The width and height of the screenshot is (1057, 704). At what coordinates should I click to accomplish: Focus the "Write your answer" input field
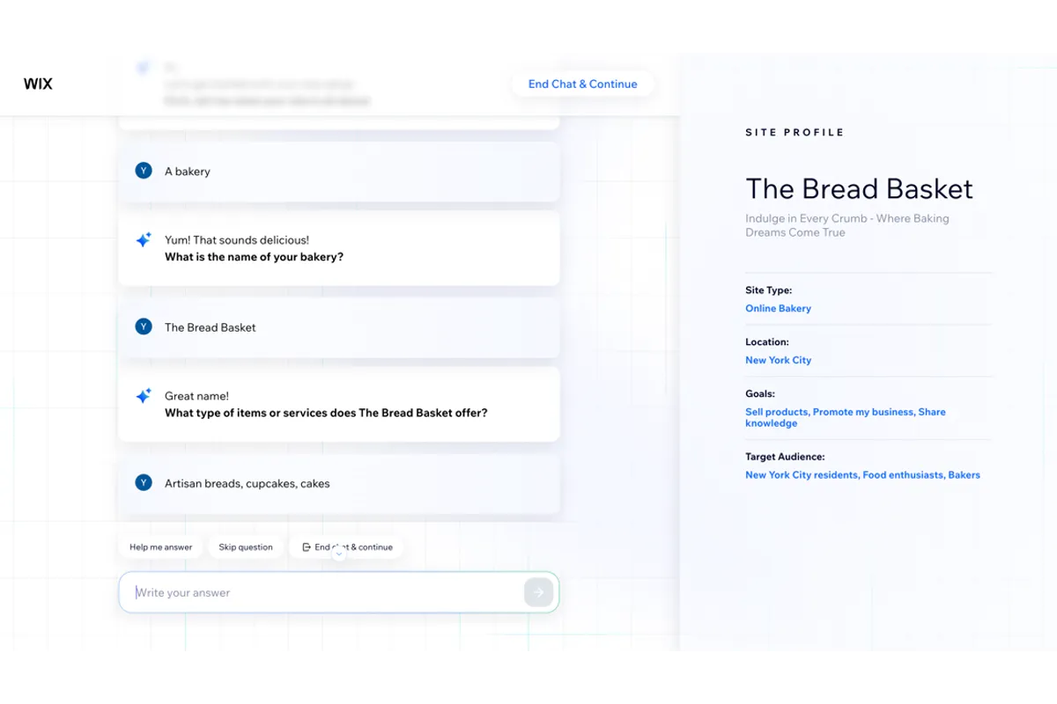tap(339, 592)
